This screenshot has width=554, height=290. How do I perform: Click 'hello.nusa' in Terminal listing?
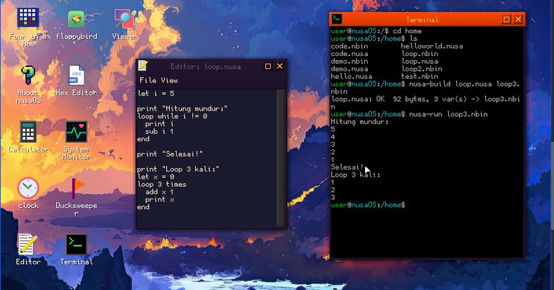352,76
